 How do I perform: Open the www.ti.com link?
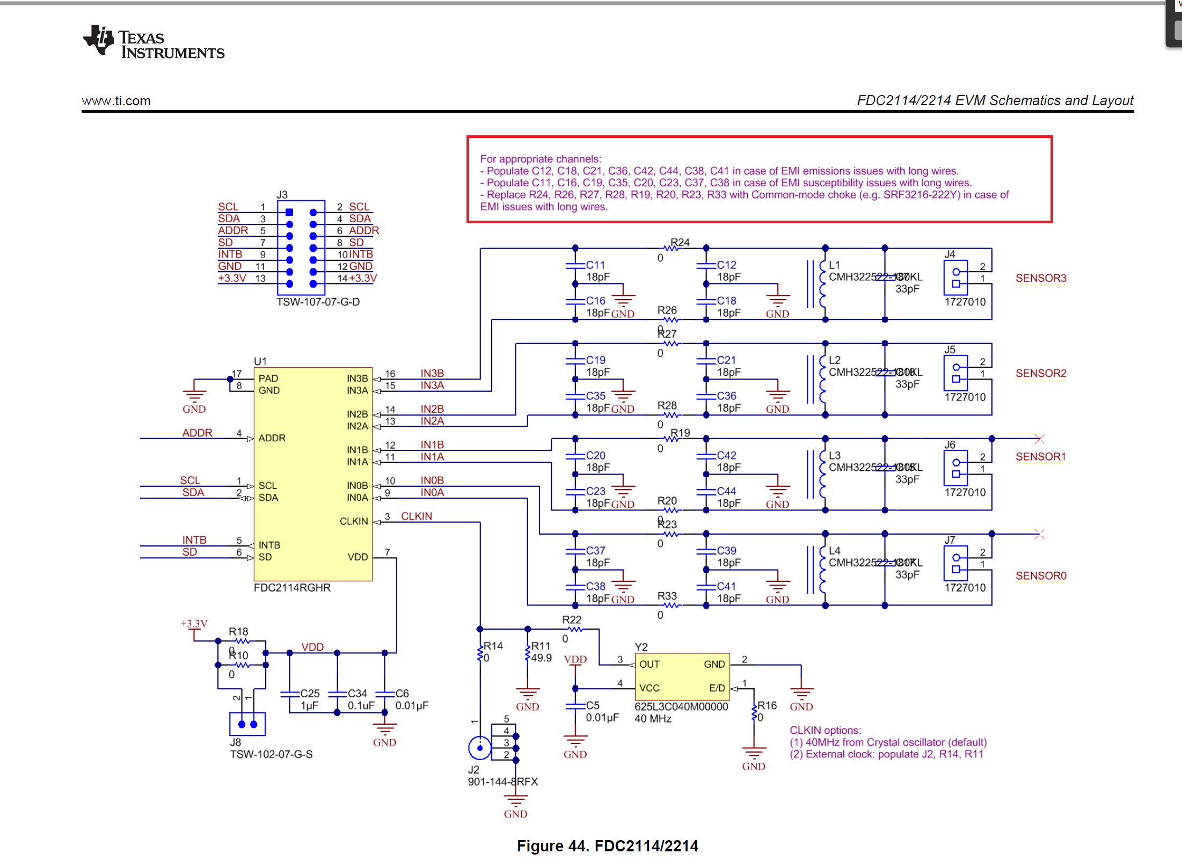tap(116, 101)
